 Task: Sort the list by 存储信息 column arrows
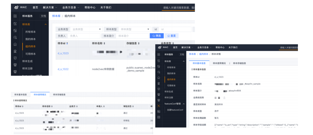[139, 43]
